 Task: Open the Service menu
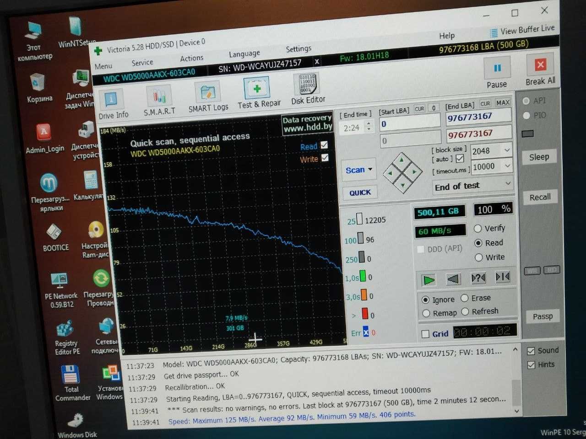click(x=142, y=63)
